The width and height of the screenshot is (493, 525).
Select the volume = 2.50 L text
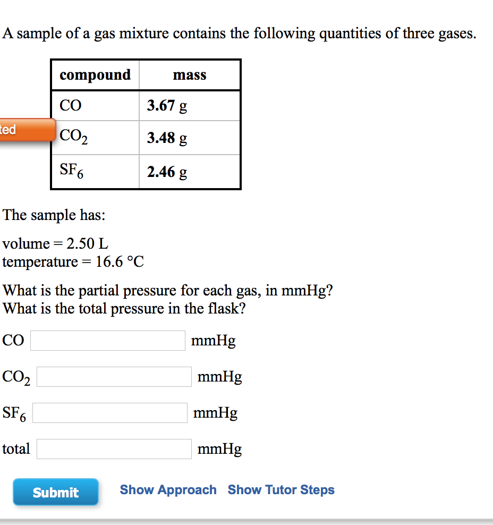click(x=55, y=243)
